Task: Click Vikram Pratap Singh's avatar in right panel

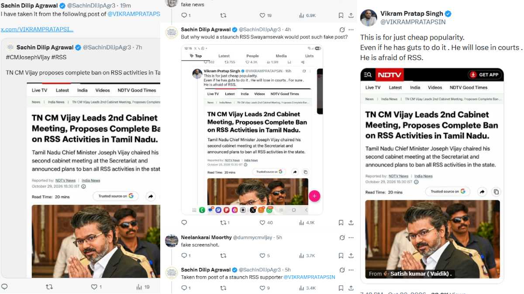Action: point(368,17)
